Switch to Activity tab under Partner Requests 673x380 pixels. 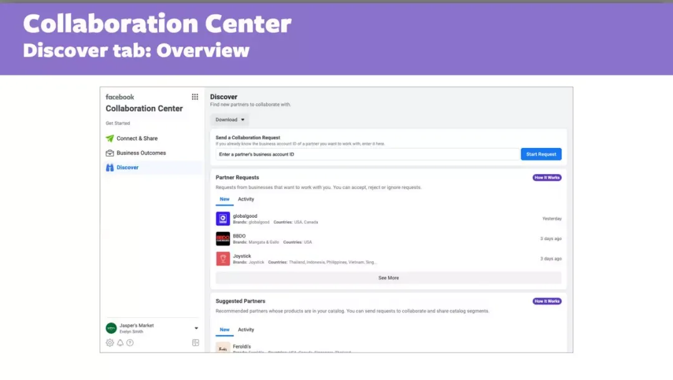[x=246, y=199]
